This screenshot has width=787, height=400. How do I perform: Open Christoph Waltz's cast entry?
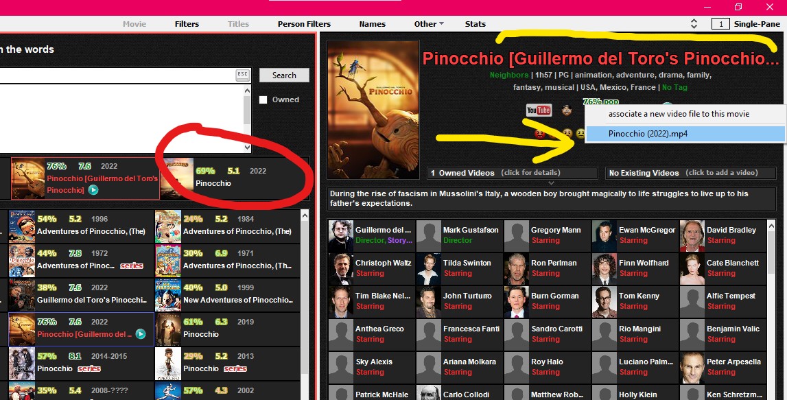coord(371,268)
